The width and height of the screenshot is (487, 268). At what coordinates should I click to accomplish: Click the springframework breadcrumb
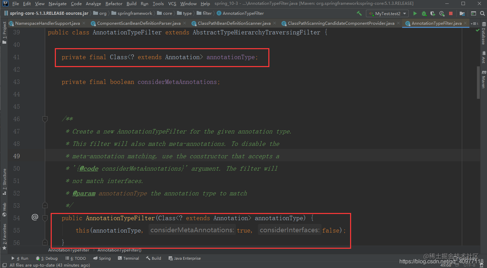pos(131,13)
